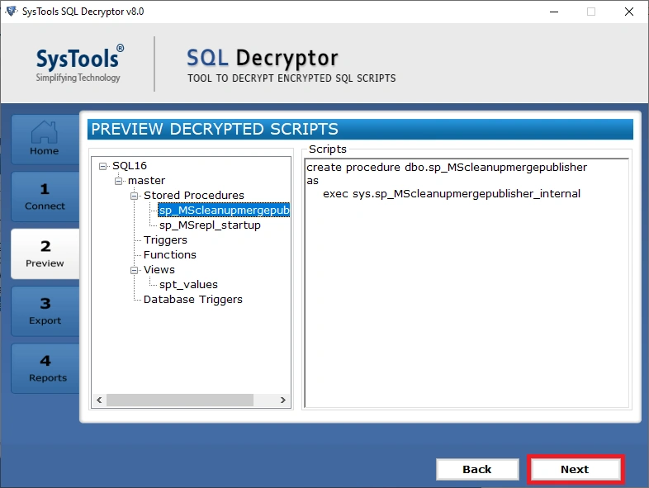Collapse the master database node
This screenshot has height=488, width=649.
[118, 182]
